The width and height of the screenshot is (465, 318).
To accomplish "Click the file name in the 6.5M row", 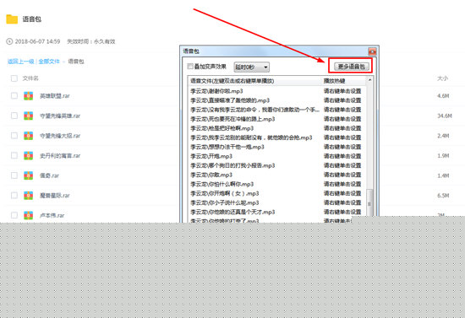I will pyautogui.click(x=55, y=196).
